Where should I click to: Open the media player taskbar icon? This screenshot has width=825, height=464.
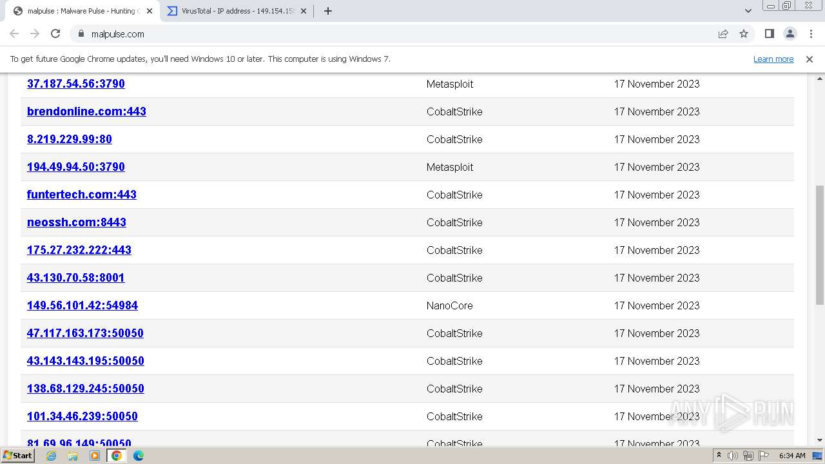point(95,456)
